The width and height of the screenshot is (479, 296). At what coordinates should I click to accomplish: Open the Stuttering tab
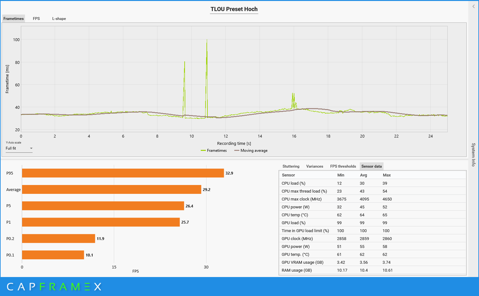(291, 166)
